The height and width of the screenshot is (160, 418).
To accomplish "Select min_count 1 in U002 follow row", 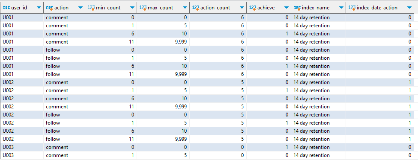I will tap(132, 123).
